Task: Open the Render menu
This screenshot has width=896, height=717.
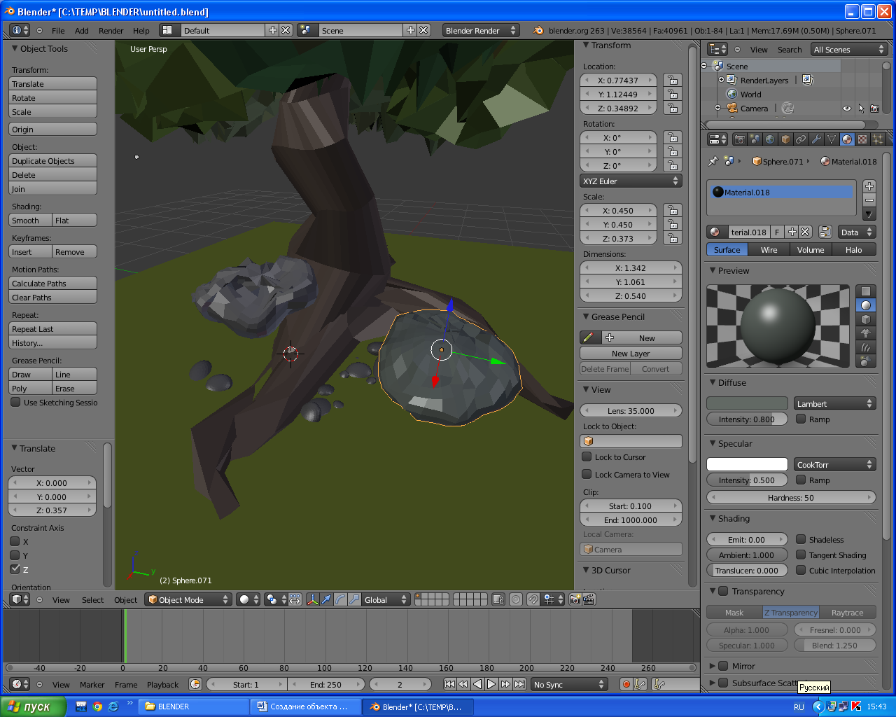Action: click(x=111, y=30)
